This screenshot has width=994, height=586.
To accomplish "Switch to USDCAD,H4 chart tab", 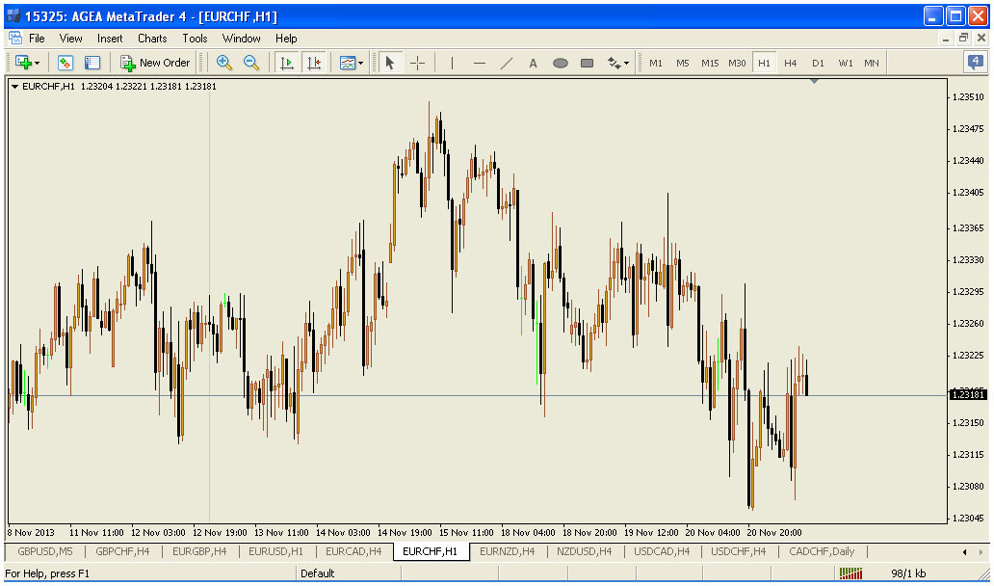I will point(662,551).
